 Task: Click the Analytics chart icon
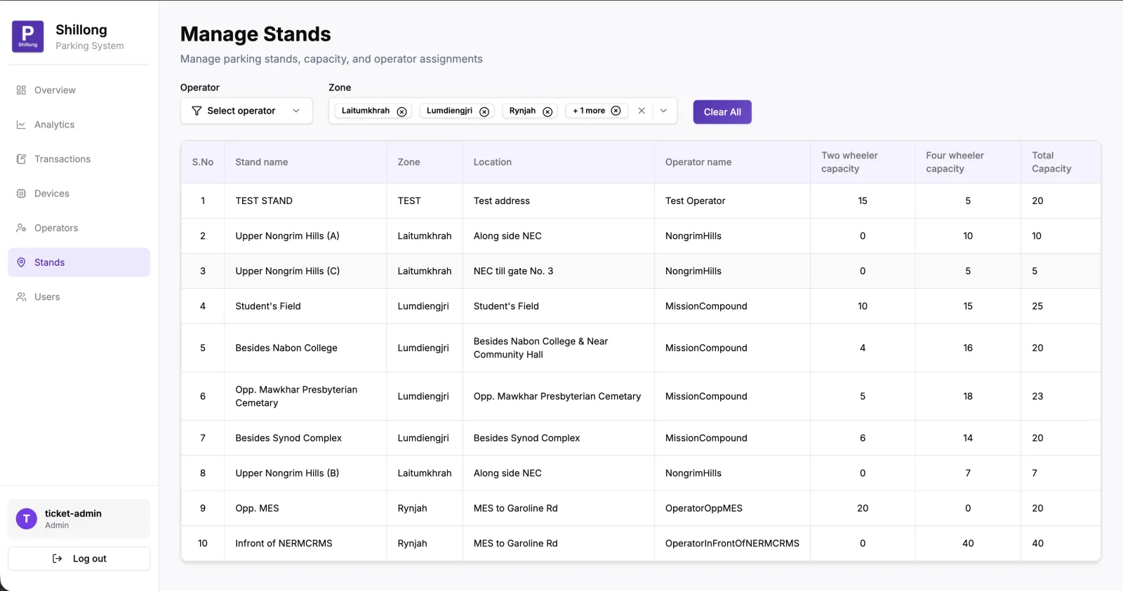coord(21,125)
